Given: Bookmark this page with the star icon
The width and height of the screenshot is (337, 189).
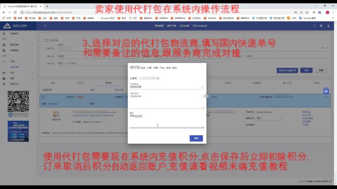Looking at the screenshot, I should click(x=307, y=13).
